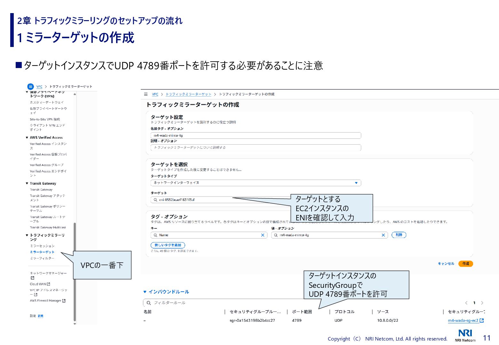Viewport: 499px width, 345px height.
Task: Sort by the プロトコル column header
Action: [345, 312]
